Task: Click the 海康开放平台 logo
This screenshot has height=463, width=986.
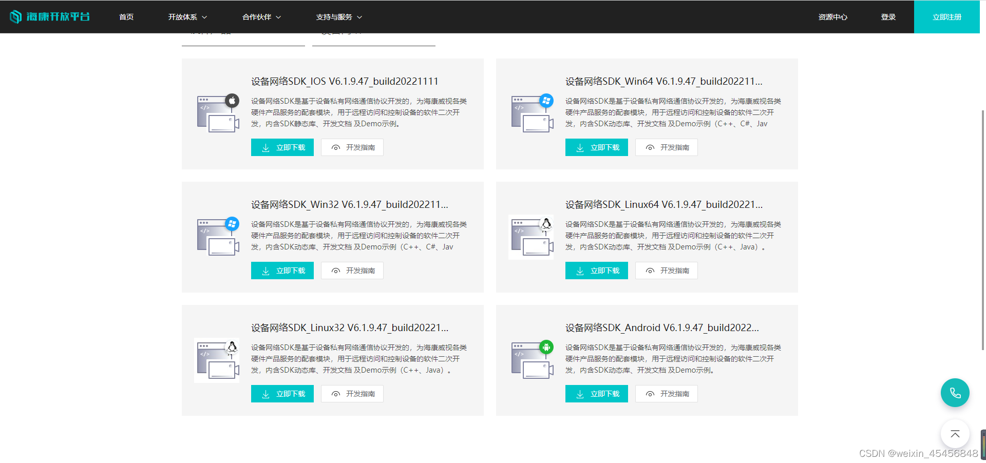Action: [x=50, y=17]
